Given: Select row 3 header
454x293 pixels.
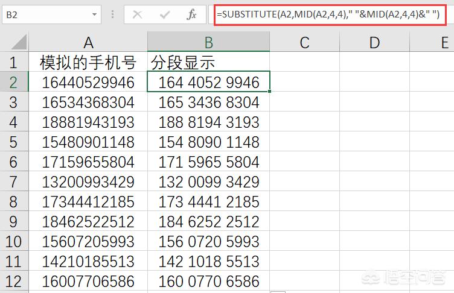Looking at the screenshot, I should pyautogui.click(x=14, y=102).
